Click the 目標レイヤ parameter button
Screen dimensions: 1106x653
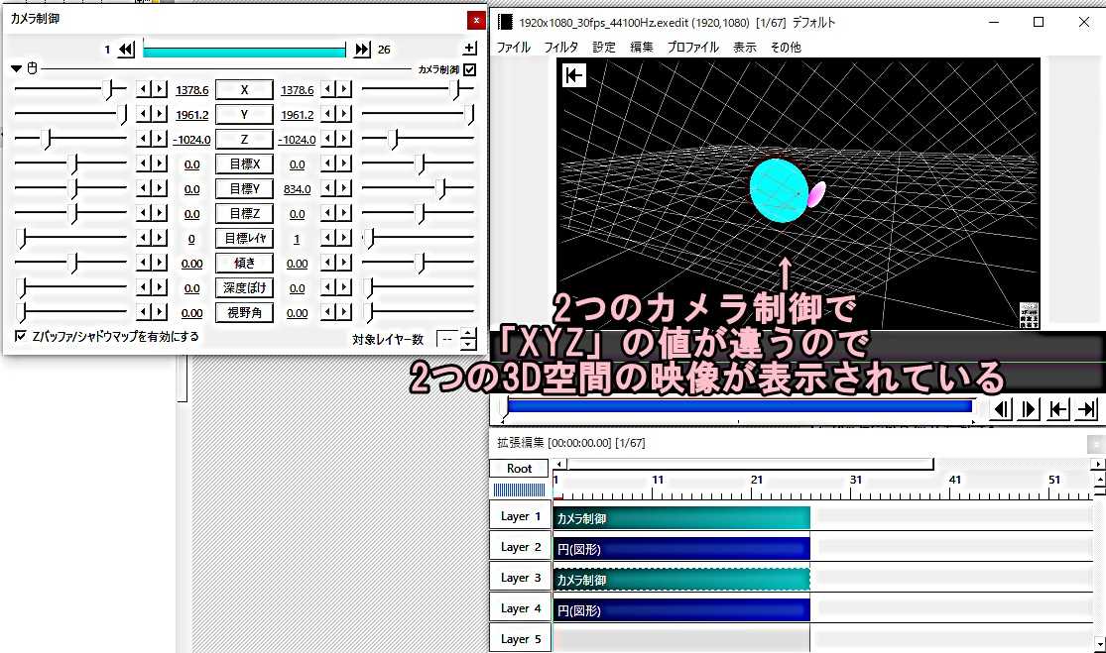coord(244,238)
